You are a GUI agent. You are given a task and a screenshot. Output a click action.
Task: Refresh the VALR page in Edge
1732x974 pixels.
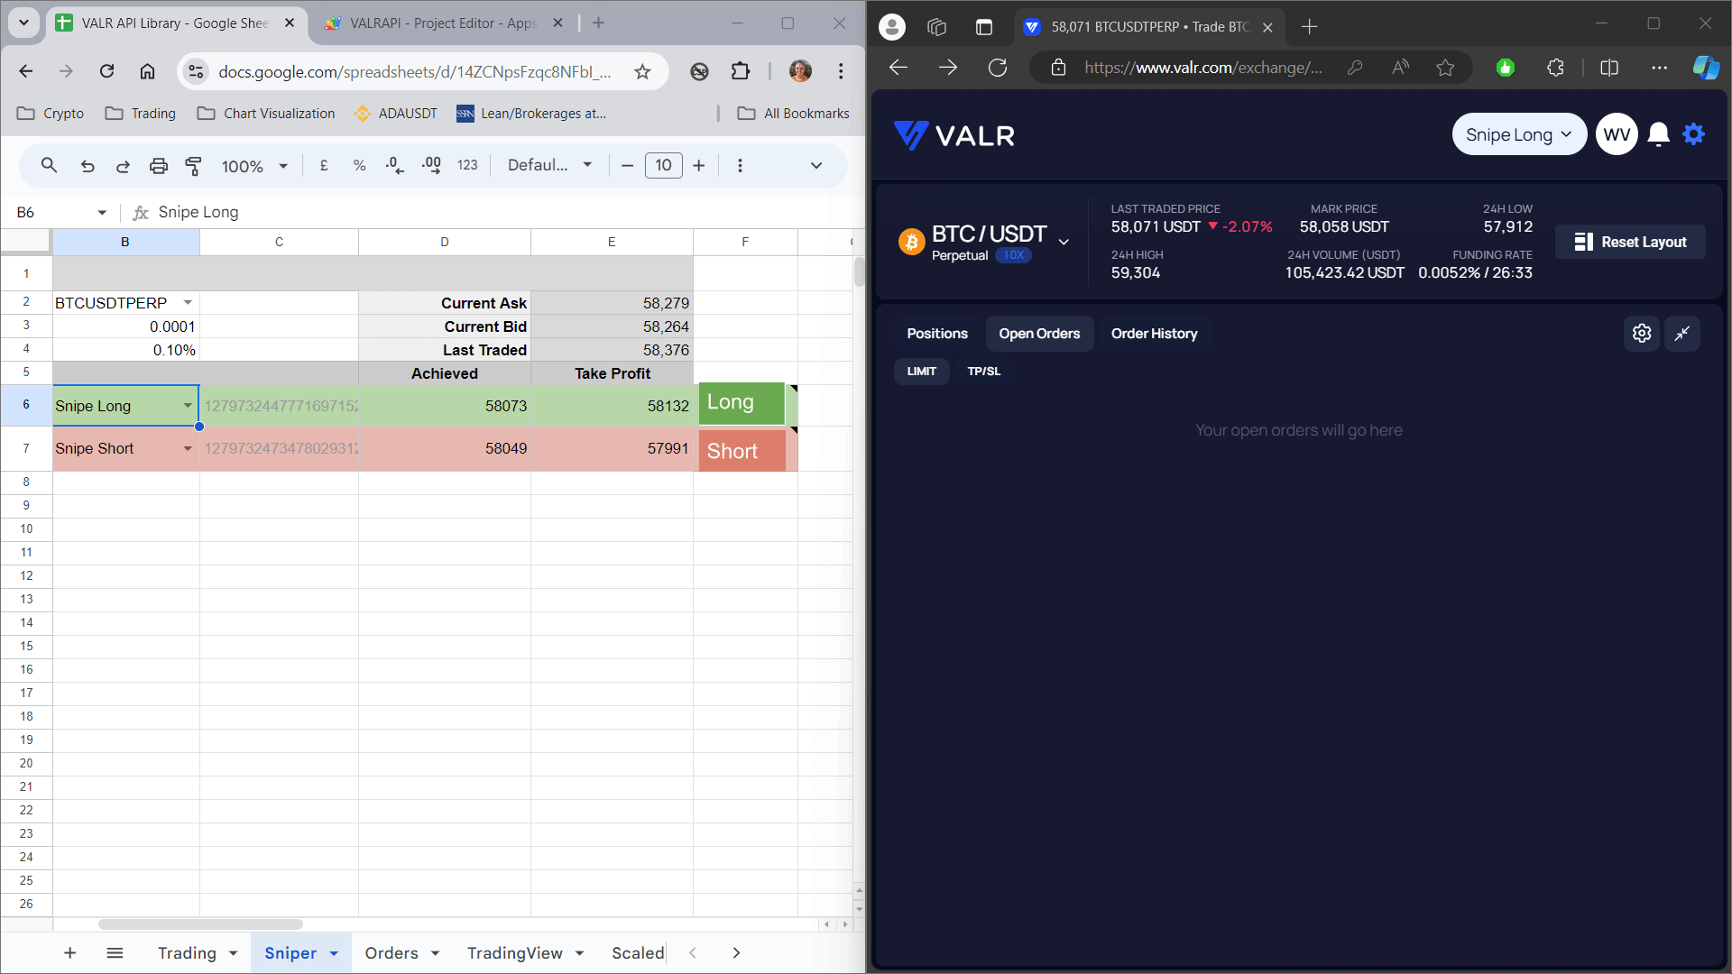click(998, 68)
